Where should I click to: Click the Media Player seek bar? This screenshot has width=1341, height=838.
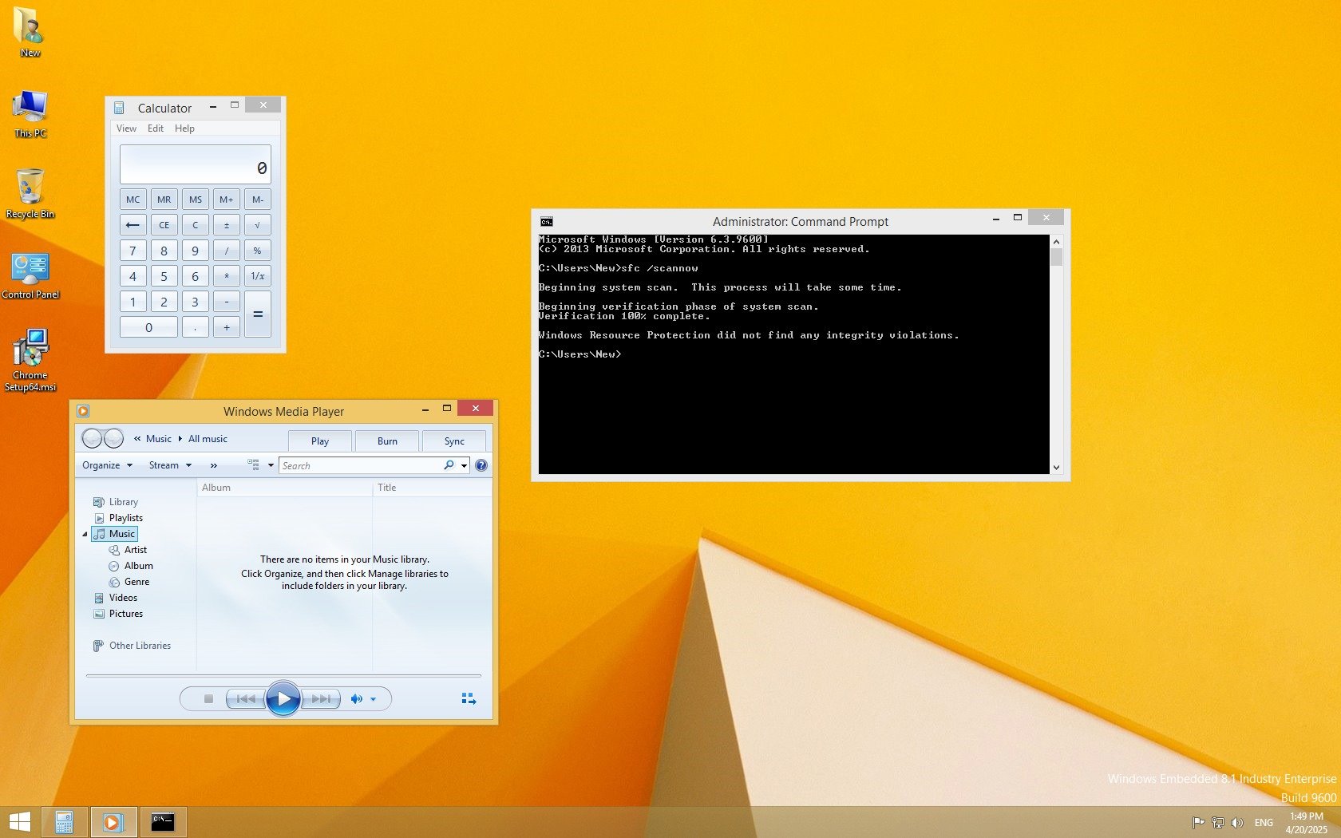(283, 676)
